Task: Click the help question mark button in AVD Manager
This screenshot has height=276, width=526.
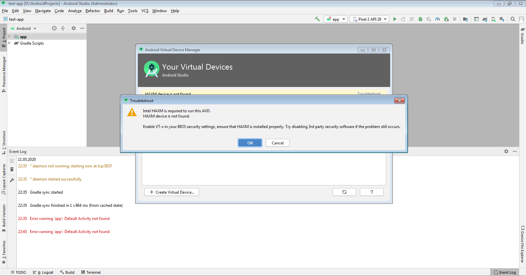Action: [x=372, y=192]
